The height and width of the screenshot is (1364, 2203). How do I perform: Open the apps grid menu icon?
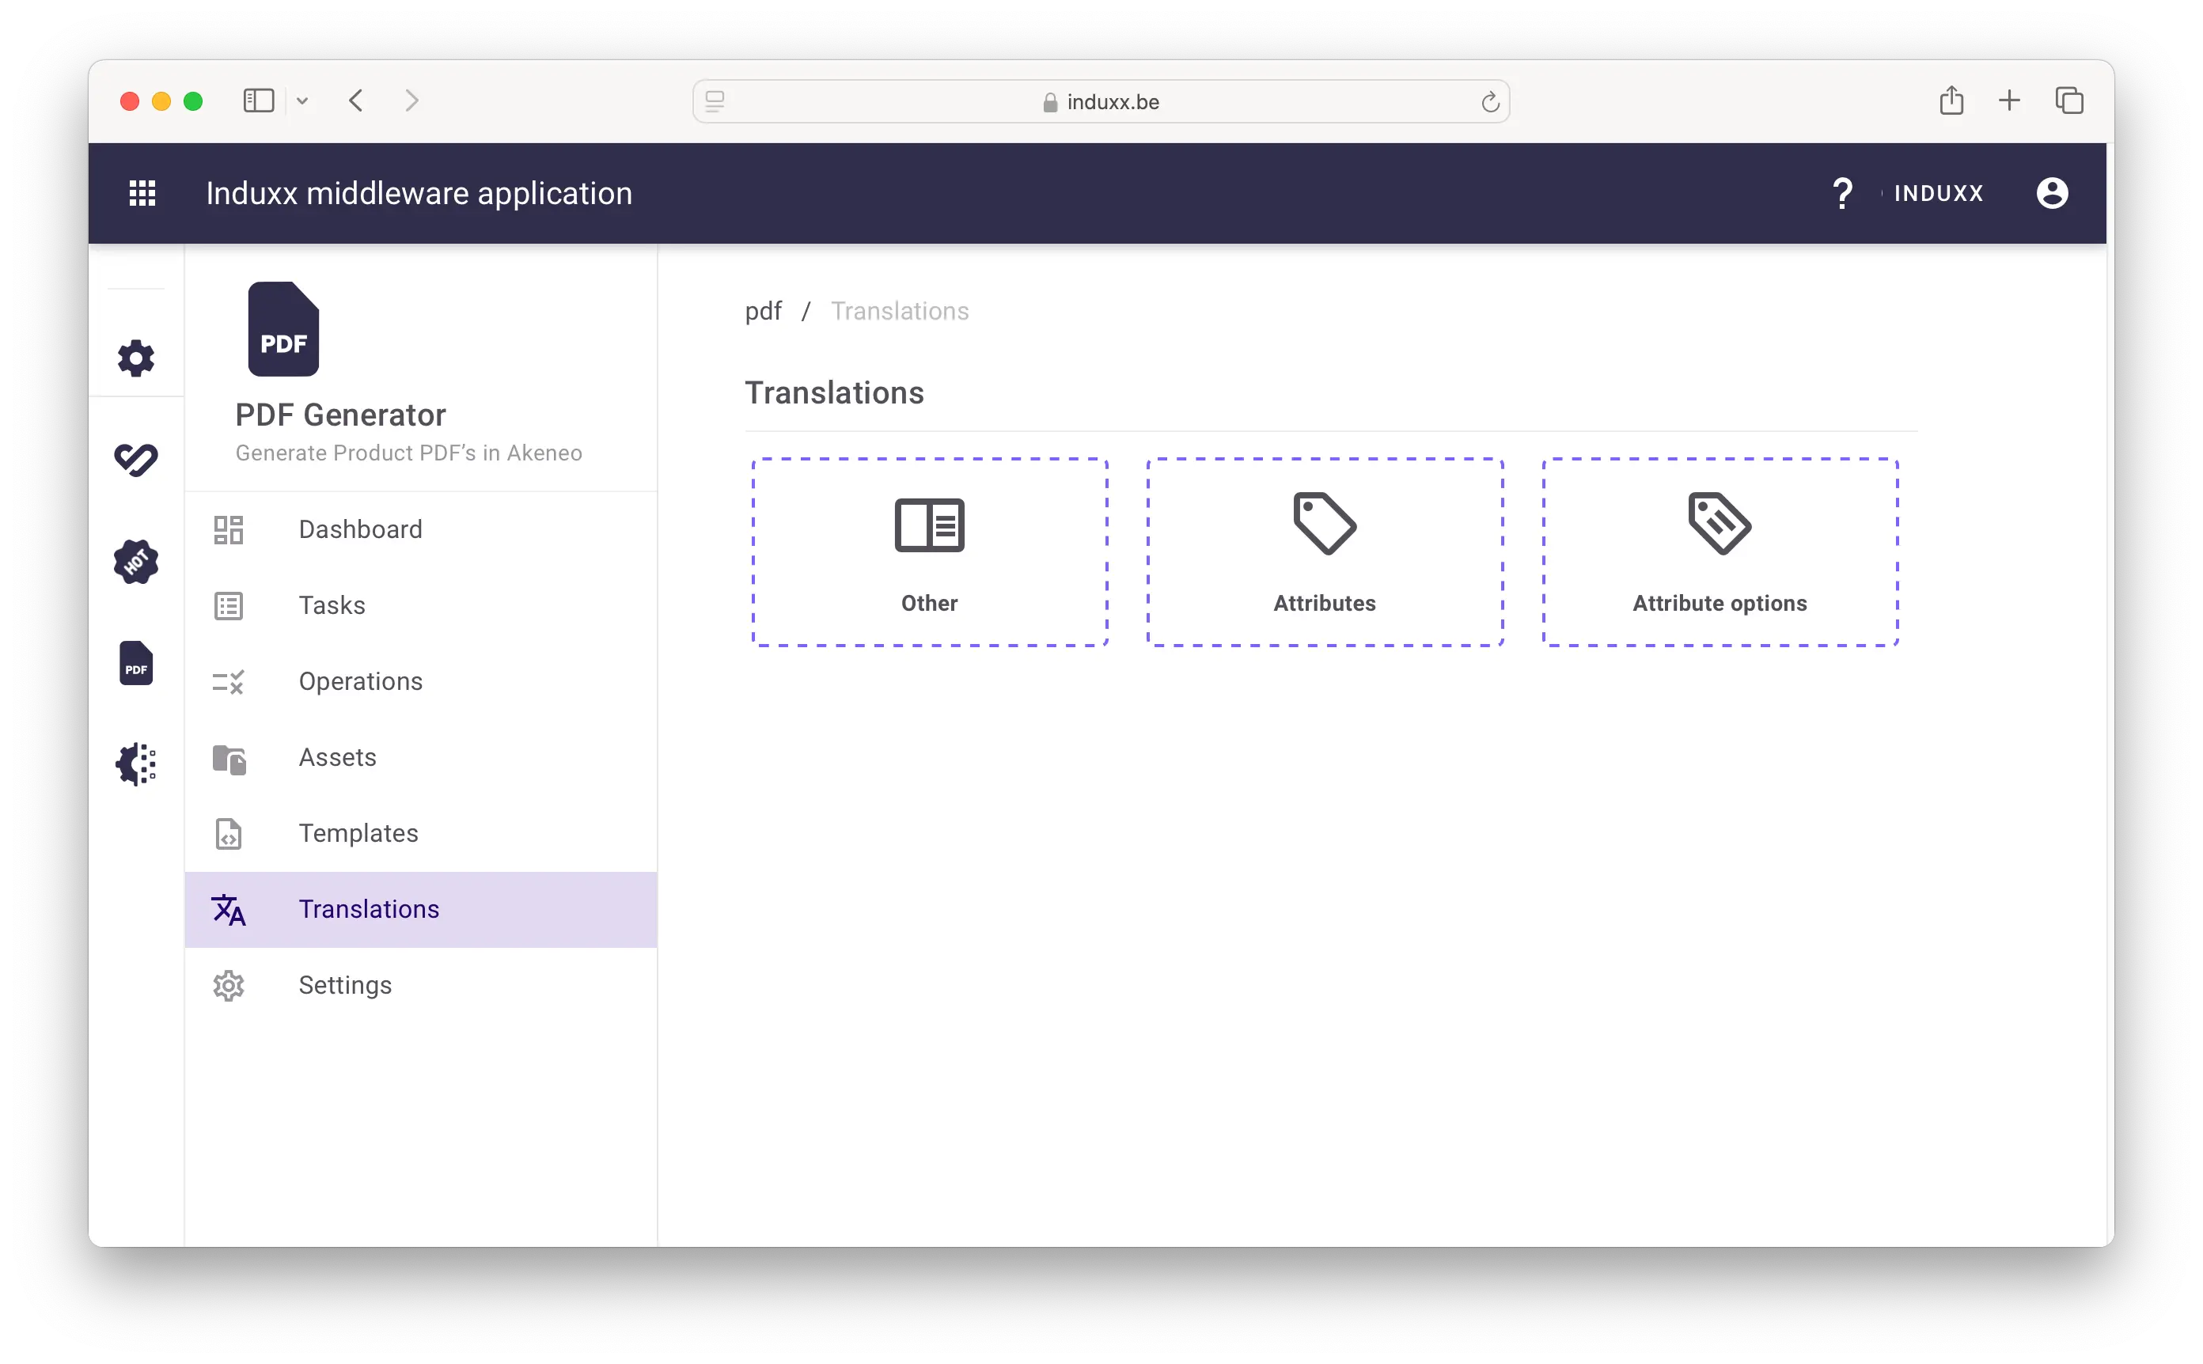coord(142,193)
